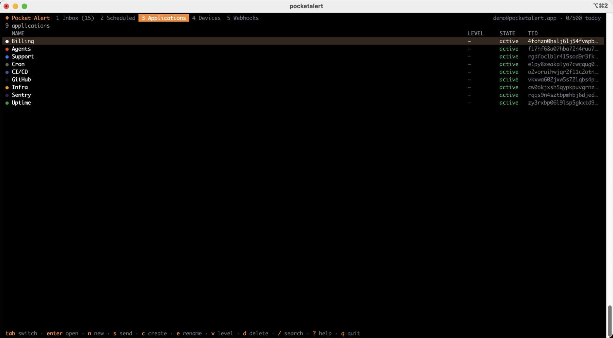Click the blue dot beside Support

pos(7,57)
